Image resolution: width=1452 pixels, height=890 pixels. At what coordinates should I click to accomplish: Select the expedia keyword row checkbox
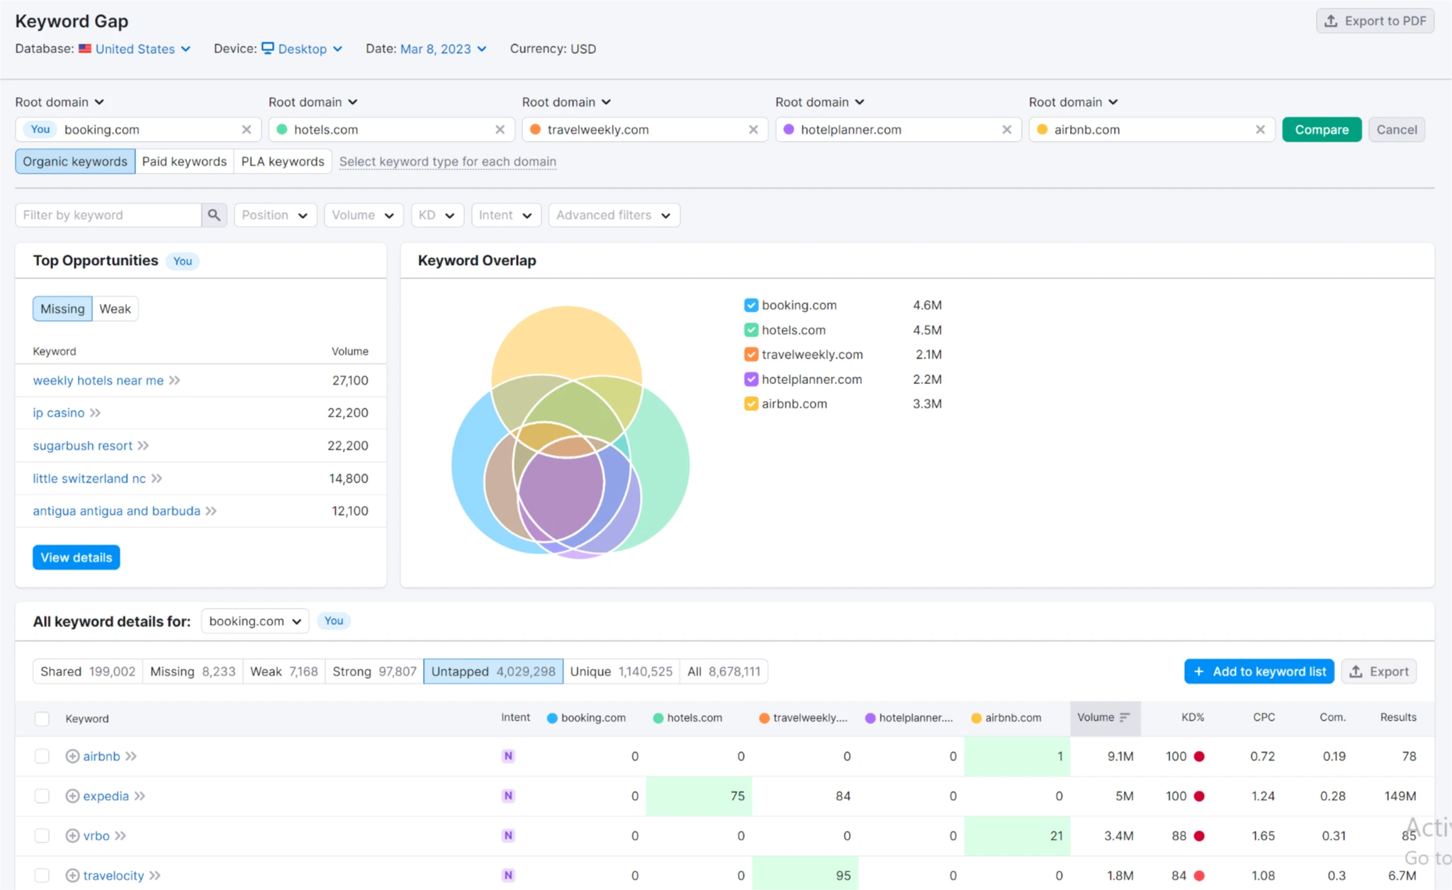coord(43,796)
